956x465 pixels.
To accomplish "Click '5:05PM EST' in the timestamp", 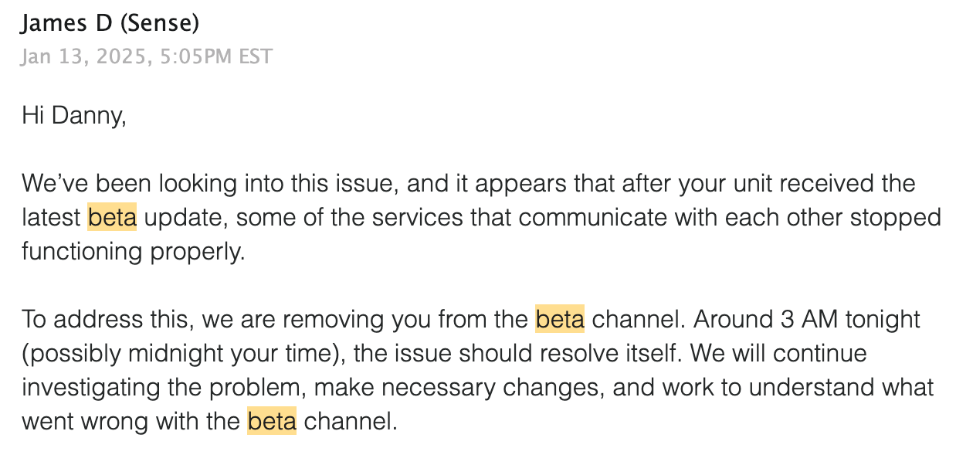I will point(216,57).
